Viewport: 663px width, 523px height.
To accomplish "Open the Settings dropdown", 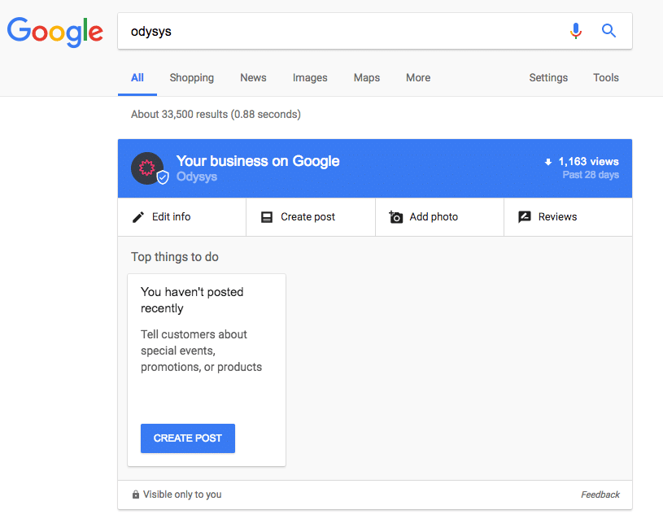I will coord(548,78).
